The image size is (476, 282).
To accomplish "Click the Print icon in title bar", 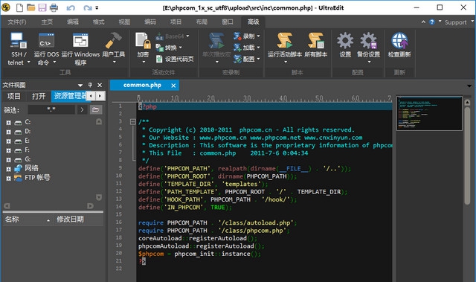I will (54, 7).
